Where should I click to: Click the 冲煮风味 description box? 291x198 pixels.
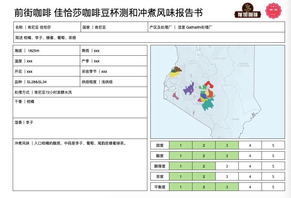[80, 165]
